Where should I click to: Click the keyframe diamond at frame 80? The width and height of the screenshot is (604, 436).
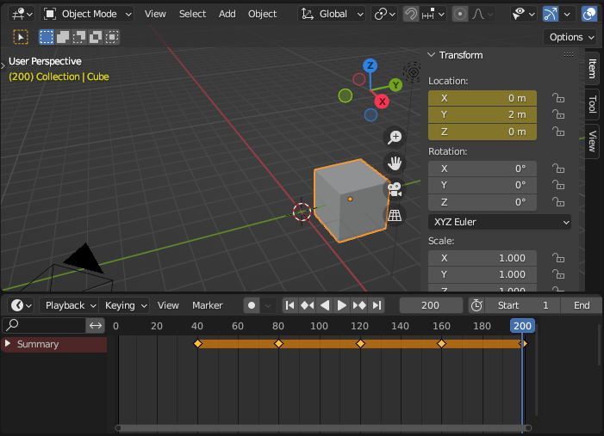[278, 344]
